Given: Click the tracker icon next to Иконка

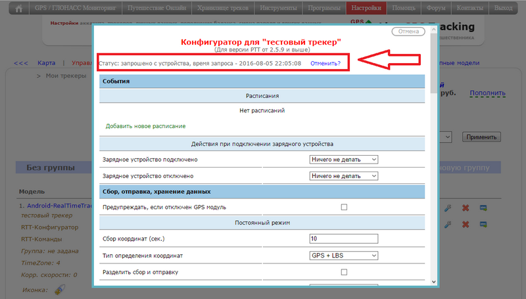Looking at the screenshot, I should (x=59, y=289).
